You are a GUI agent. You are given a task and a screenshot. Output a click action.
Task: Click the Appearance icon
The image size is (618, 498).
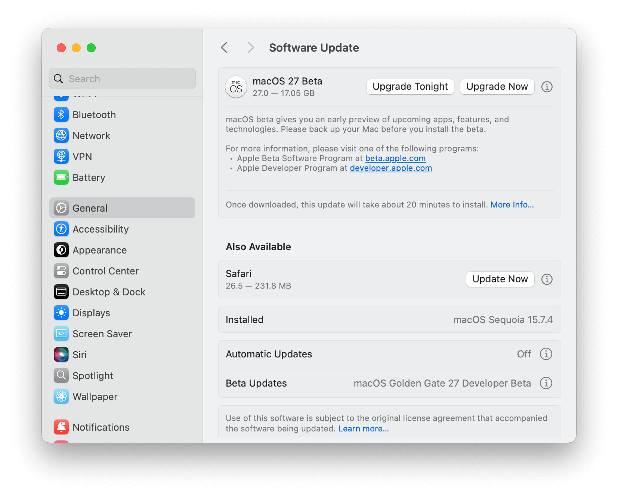coord(61,250)
